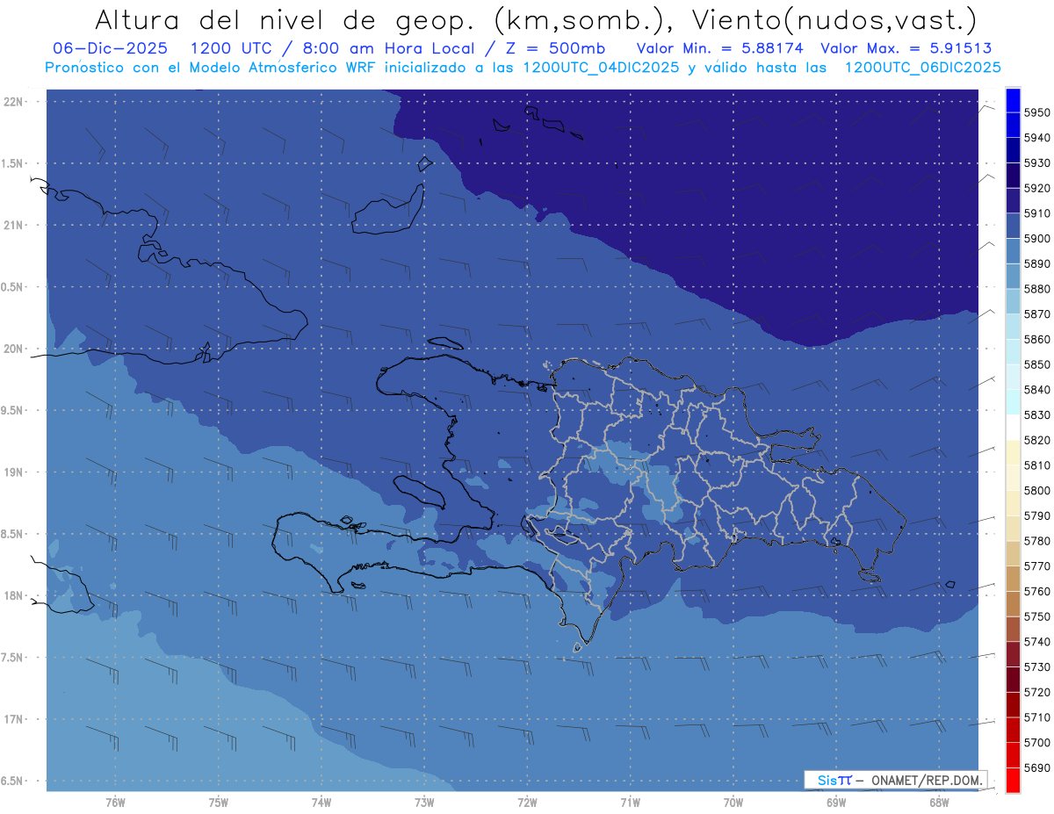Click 'Valor Max. = 5.91513'

click(x=906, y=49)
